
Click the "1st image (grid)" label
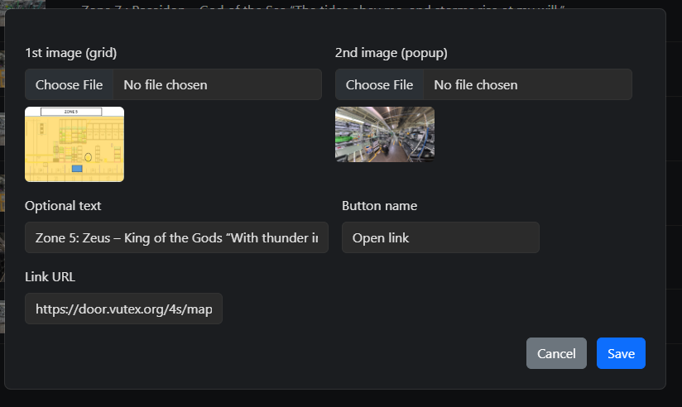(x=71, y=53)
